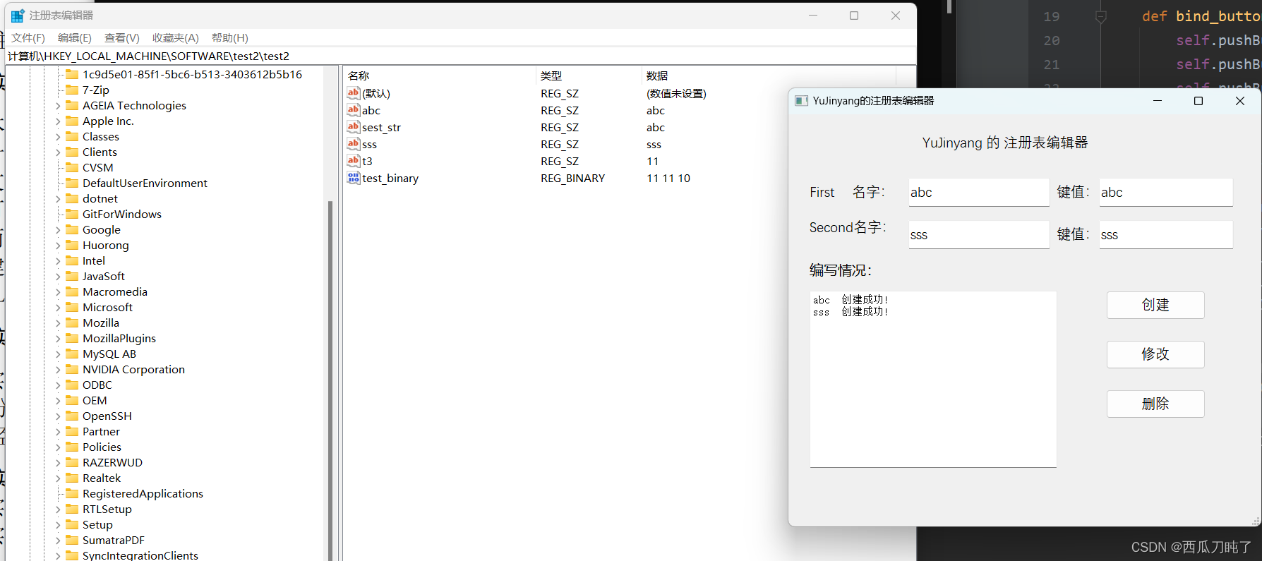Screen dimensions: 1262x561
Task: Click the Mozilla folder icon
Action: click(x=72, y=322)
